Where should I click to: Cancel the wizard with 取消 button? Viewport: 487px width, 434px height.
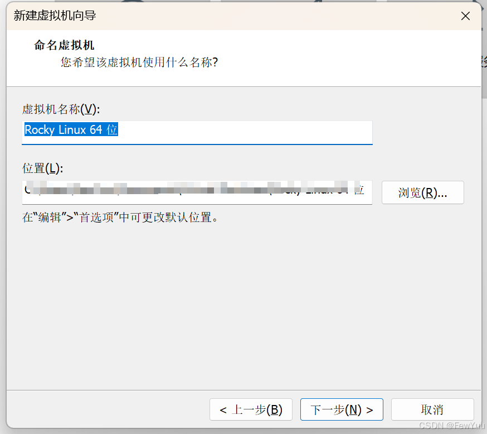point(432,409)
